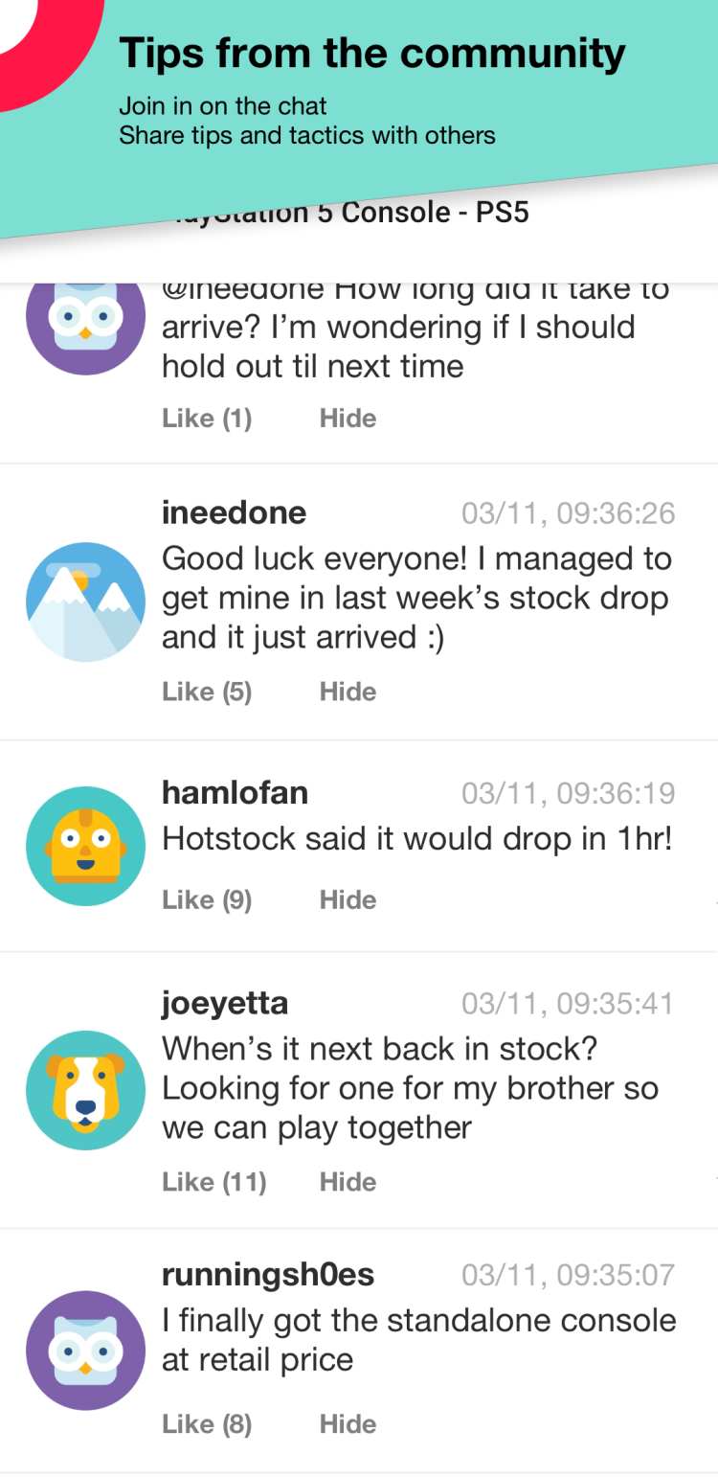The height and width of the screenshot is (1477, 718).
Task: Like joeyetta's back in stock question
Action: (214, 1182)
